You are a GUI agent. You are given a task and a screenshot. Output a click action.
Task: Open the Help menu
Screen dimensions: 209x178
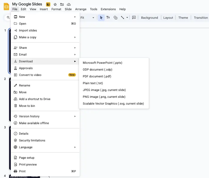pyautogui.click(x=123, y=9)
